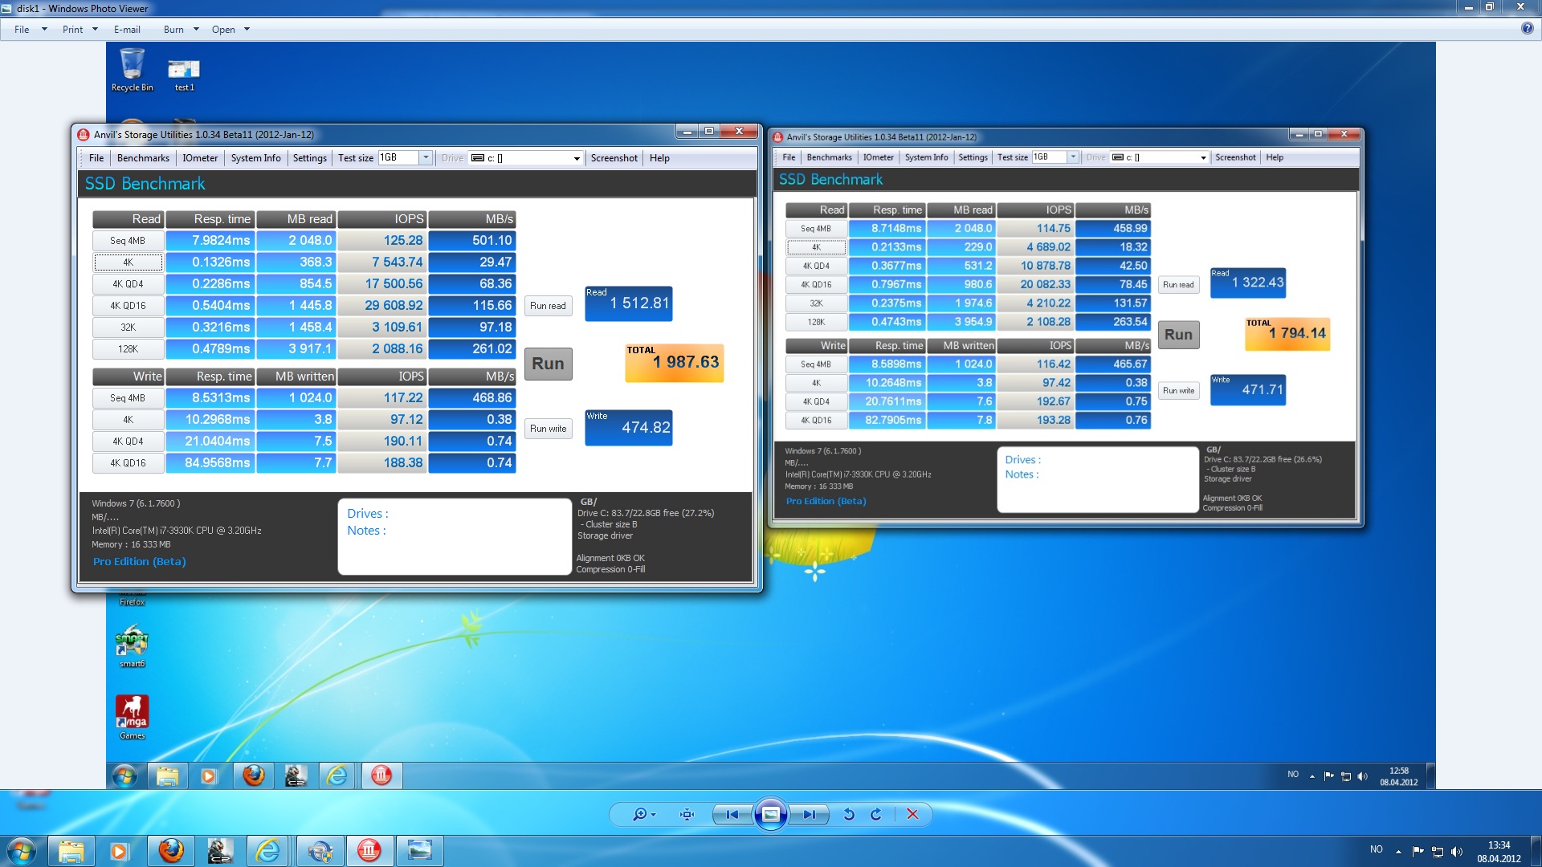The image size is (1542, 867).
Task: Open the Print menu in Photo Viewer
Action: click(x=72, y=30)
